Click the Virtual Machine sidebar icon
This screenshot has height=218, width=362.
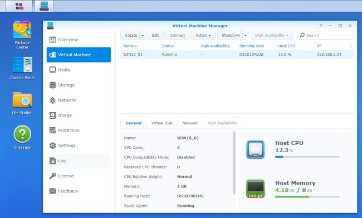[x=53, y=55]
